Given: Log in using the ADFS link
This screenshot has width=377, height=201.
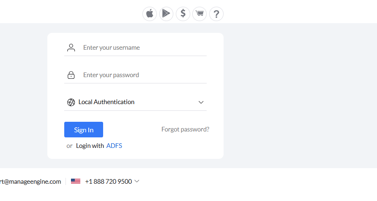Looking at the screenshot, I should click(114, 146).
